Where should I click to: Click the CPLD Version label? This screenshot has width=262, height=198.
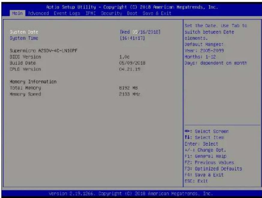[x=25, y=69]
